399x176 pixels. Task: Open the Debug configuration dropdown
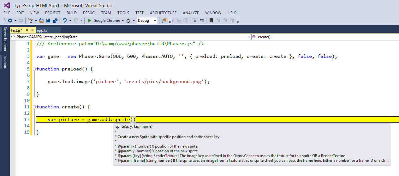point(147,21)
